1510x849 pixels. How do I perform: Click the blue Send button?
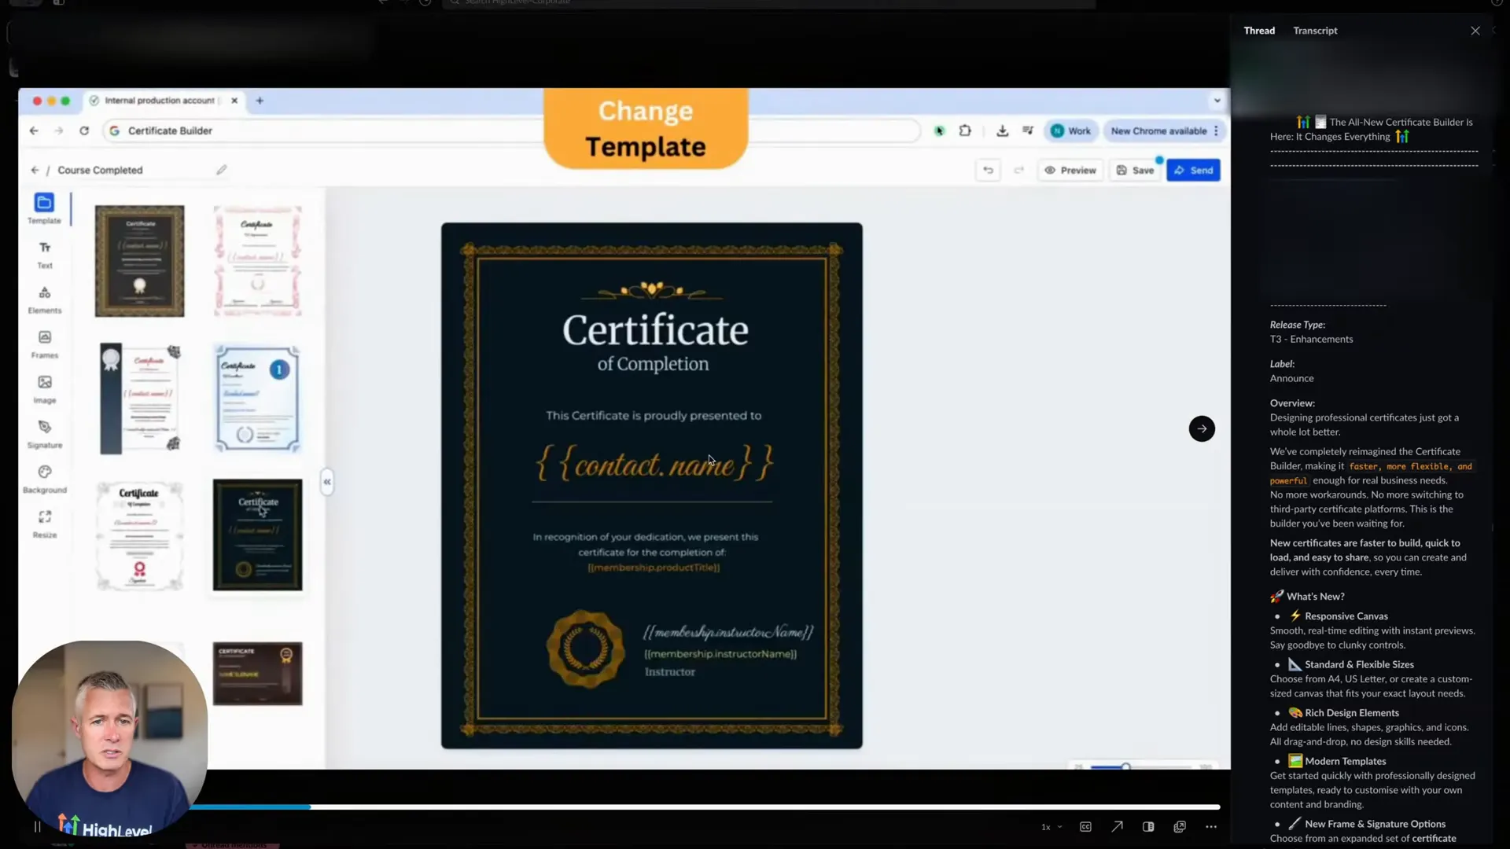click(x=1193, y=170)
